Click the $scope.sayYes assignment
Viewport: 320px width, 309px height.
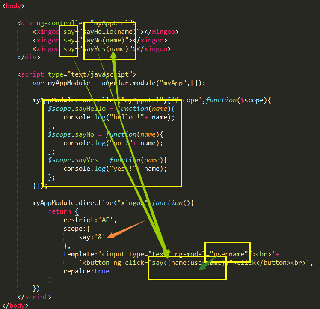click(107, 160)
